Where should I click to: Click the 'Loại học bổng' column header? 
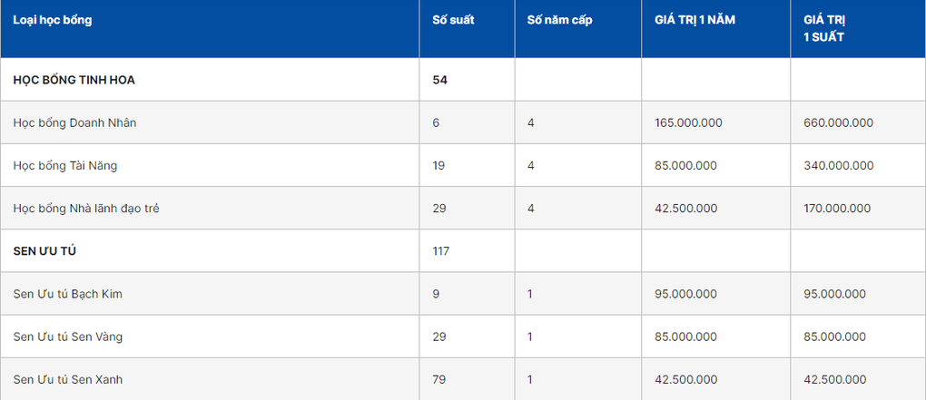point(53,20)
